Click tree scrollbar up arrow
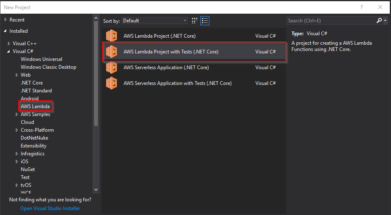Image resolution: width=391 pixels, height=215 pixels. pos(96,18)
